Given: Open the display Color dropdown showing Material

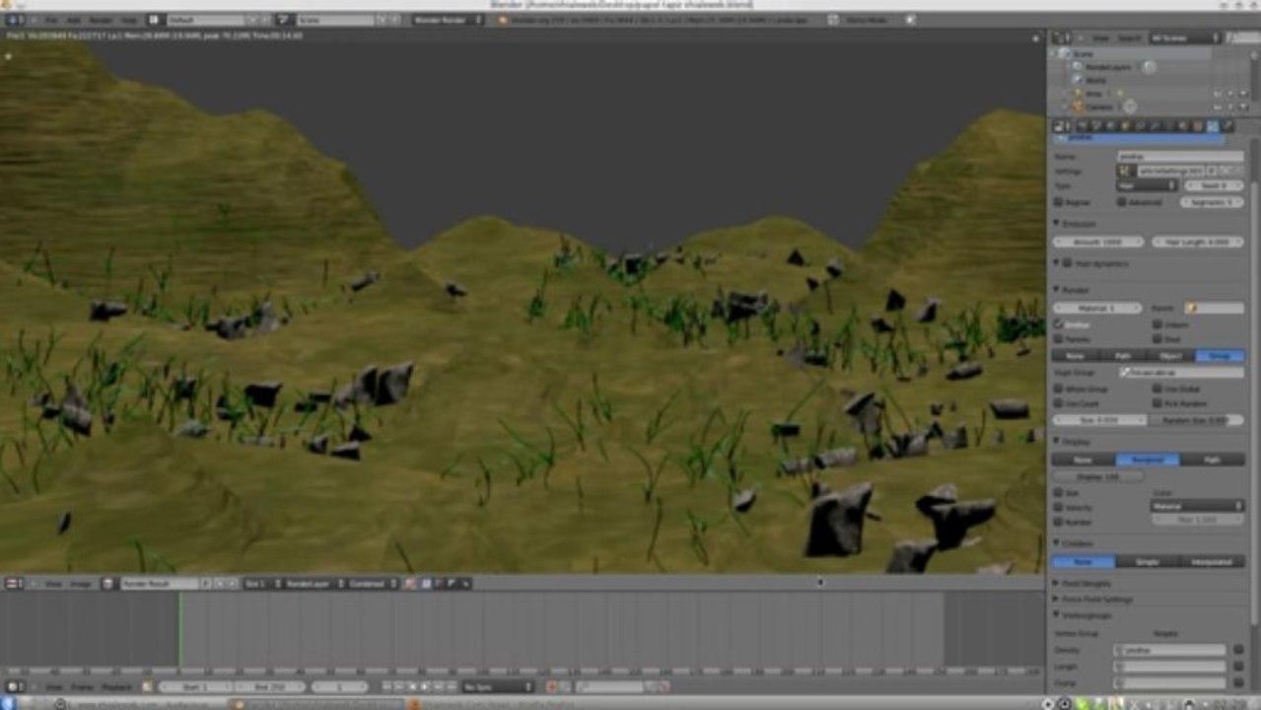Looking at the screenshot, I should point(1197,506).
